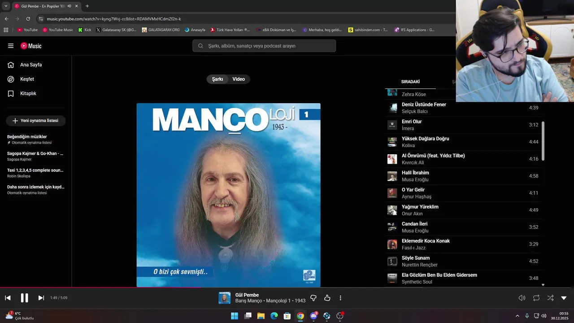574x323 pixels.
Task: Click Deniz Üstünde Fener thumbnail
Action: click(x=392, y=108)
